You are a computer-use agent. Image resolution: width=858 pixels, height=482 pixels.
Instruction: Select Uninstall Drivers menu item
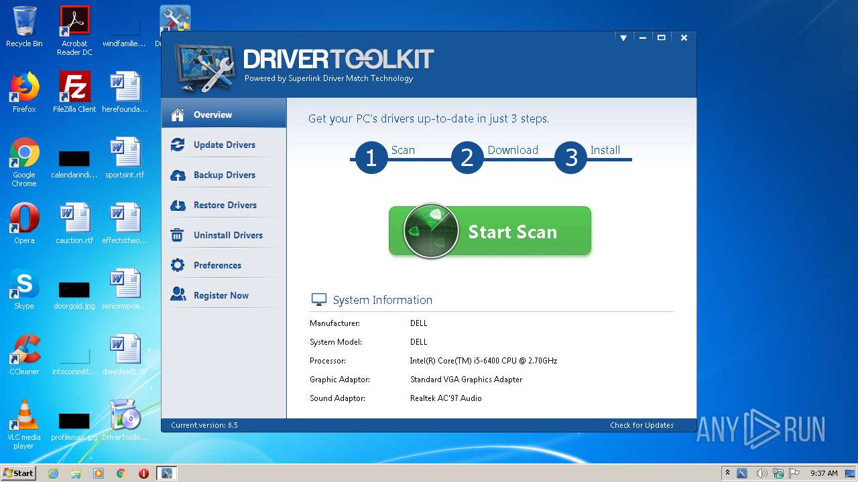click(x=224, y=235)
